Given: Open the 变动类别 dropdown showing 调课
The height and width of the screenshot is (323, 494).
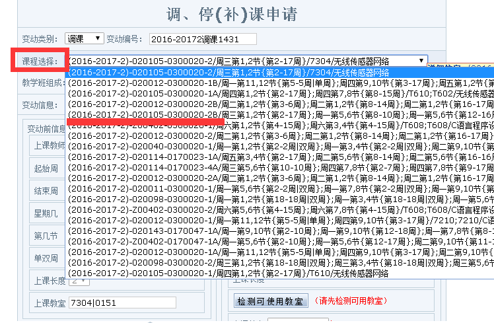Looking at the screenshot, I should click(84, 39).
